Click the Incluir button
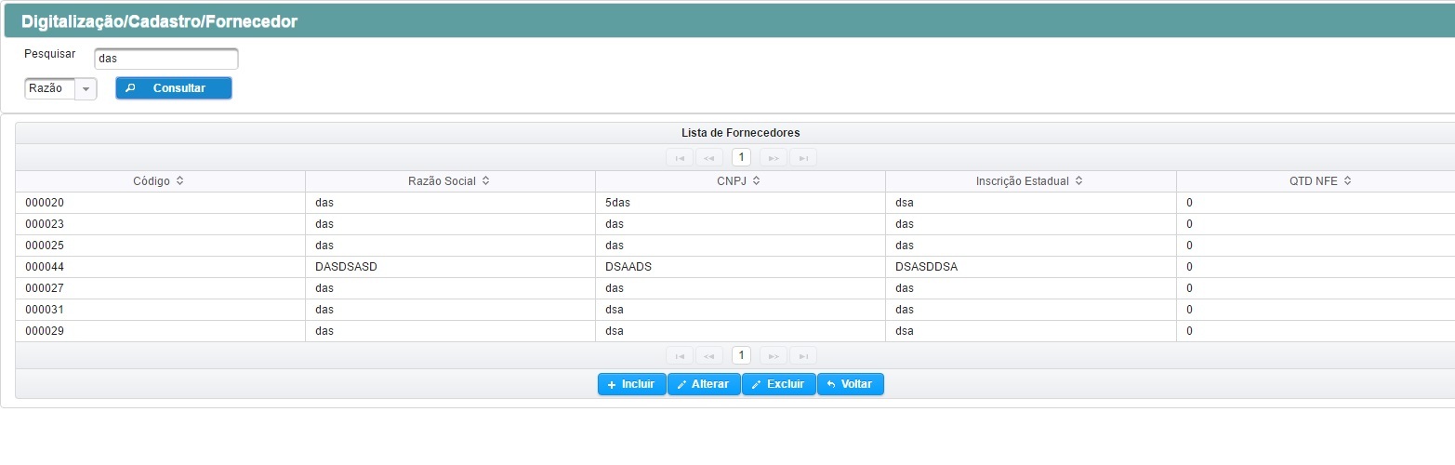 tap(631, 384)
